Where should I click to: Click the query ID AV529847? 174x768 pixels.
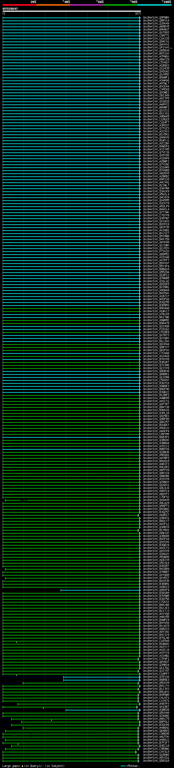click(10, 9)
